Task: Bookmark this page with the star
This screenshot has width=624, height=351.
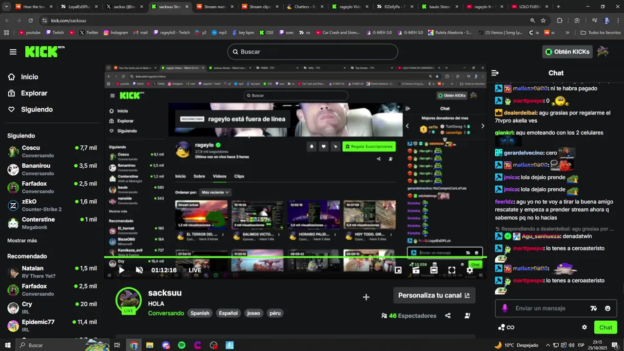Action: click(543, 20)
